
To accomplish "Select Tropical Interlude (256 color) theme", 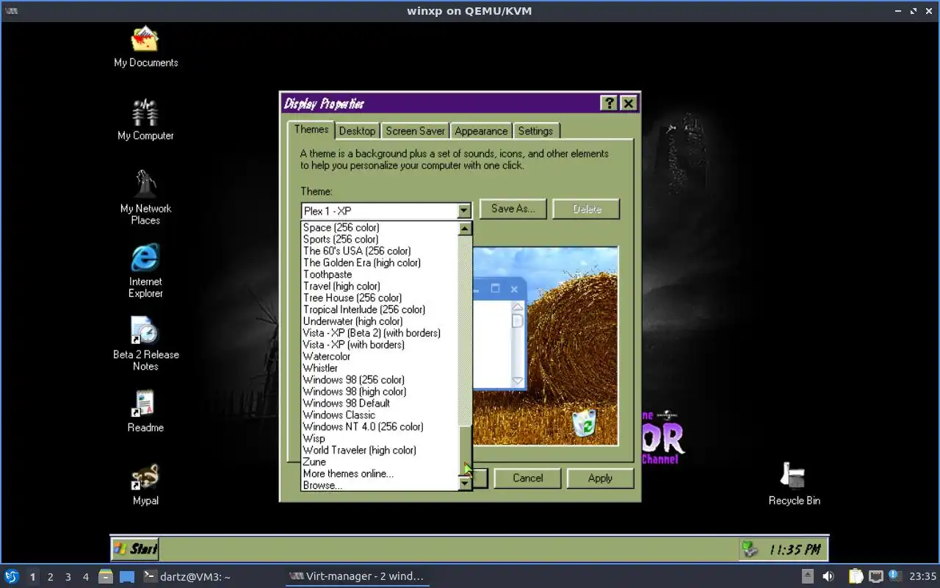I will [380, 310].
